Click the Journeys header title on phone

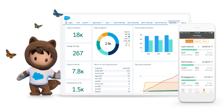[197, 36]
